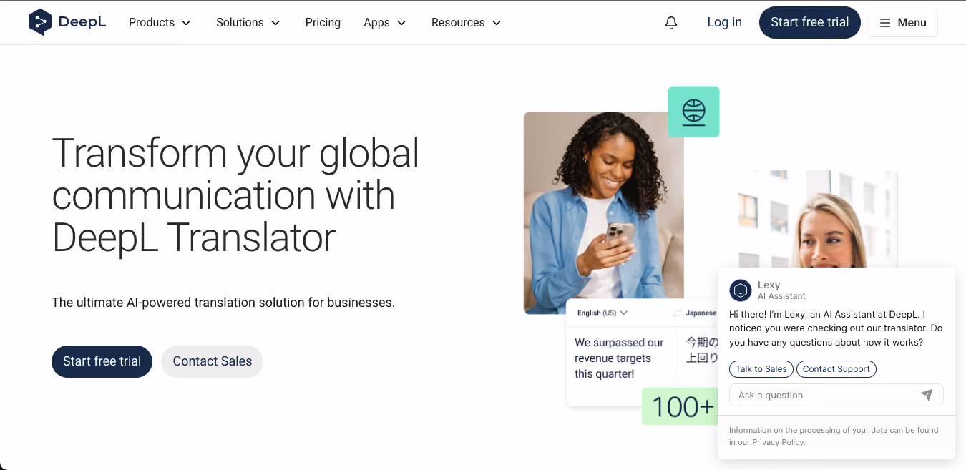Image resolution: width=966 pixels, height=470 pixels.
Task: Choose Contact Support in chat
Action: coord(836,369)
